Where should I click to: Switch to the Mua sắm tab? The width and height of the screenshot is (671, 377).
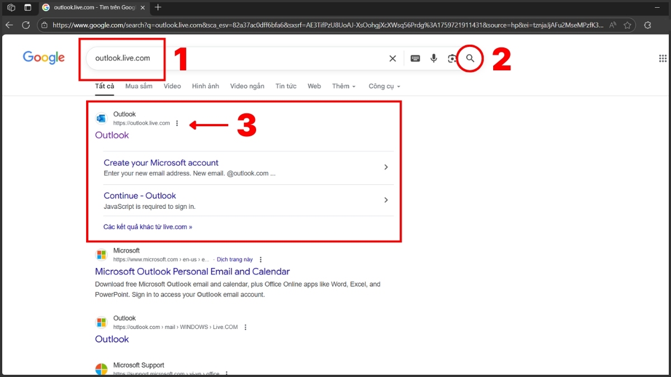139,86
